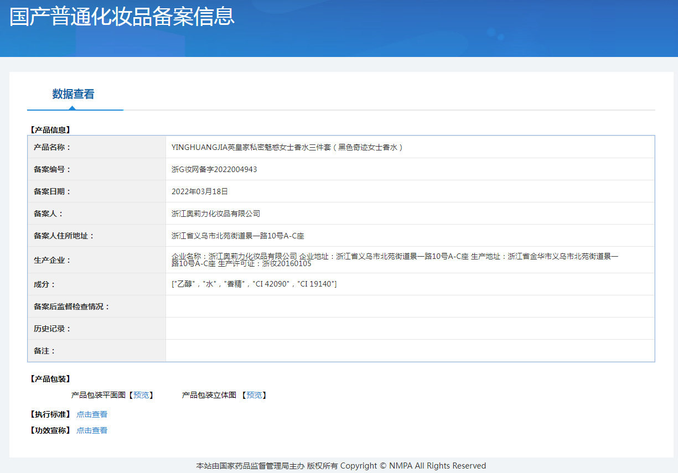Click the 备案人 row label
The width and height of the screenshot is (678, 473).
click(x=48, y=214)
